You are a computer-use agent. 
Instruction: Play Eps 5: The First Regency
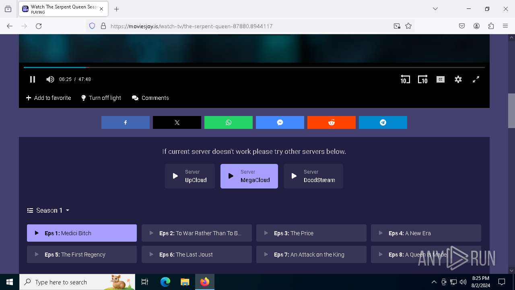82,255
